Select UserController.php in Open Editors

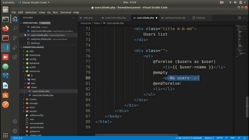tap(41, 31)
